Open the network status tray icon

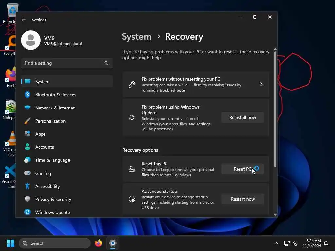287,243
